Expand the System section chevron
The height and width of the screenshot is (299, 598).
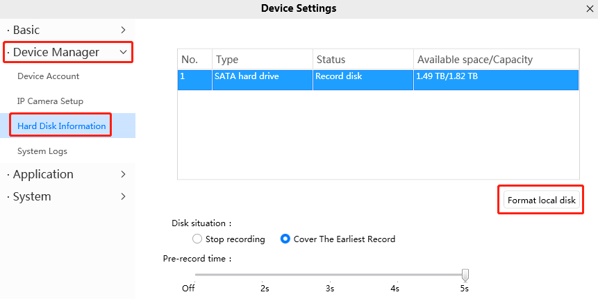[x=123, y=196]
